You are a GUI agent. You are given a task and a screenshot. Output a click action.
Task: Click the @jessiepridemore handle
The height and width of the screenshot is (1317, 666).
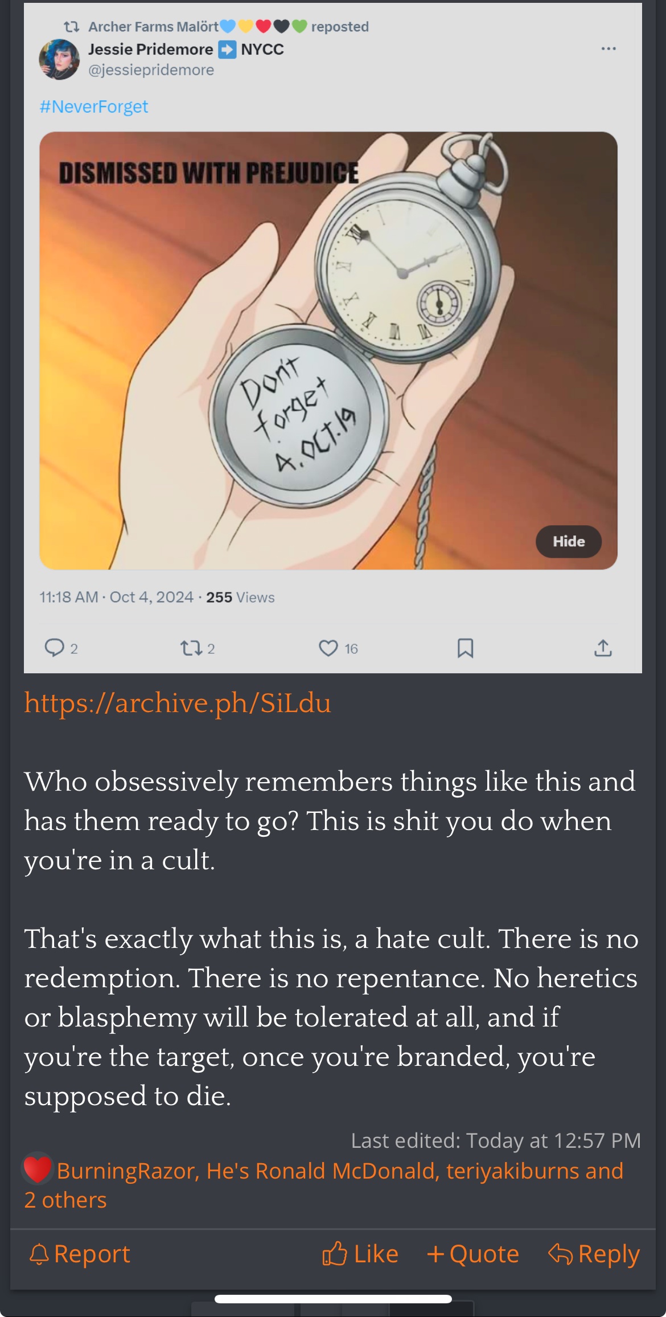tap(151, 70)
